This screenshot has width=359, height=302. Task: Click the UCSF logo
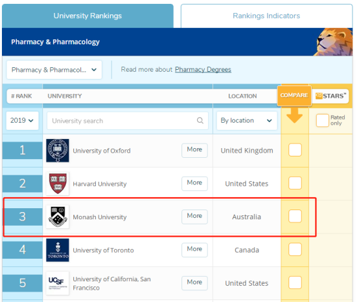(58, 283)
